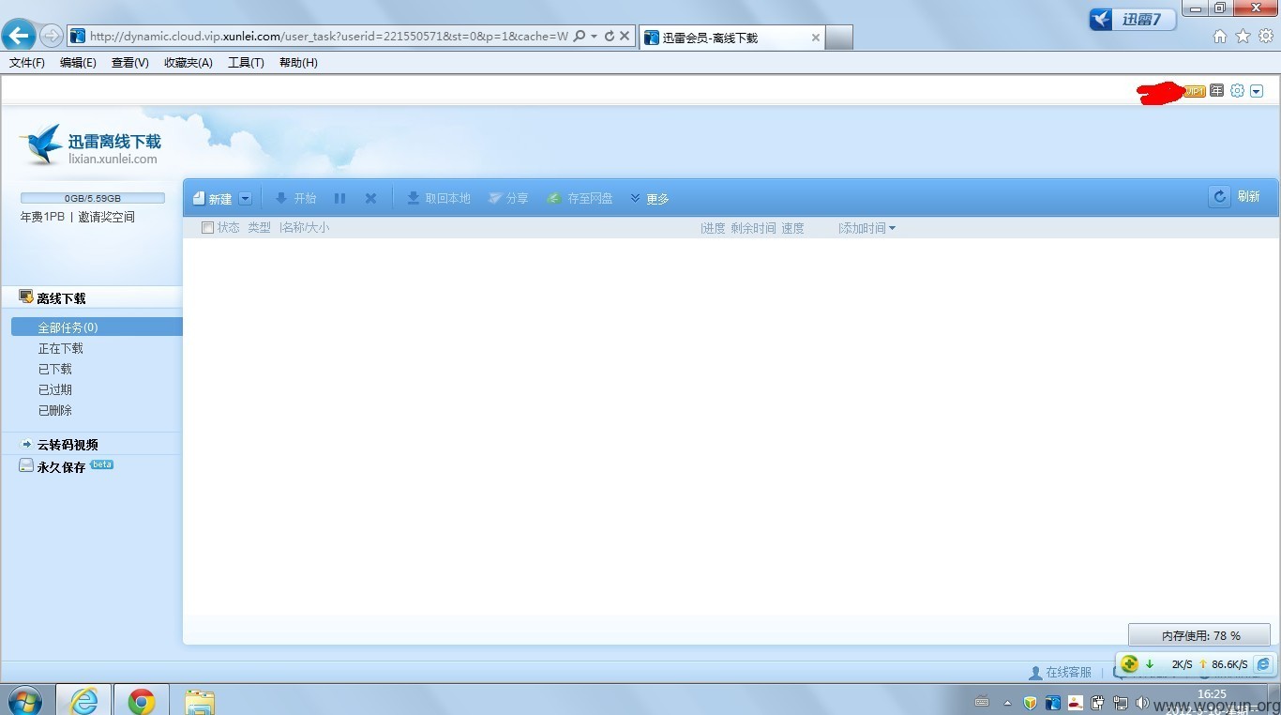The image size is (1281, 715).
Task: Click the IE icon in the speed widget
Action: (1263, 663)
